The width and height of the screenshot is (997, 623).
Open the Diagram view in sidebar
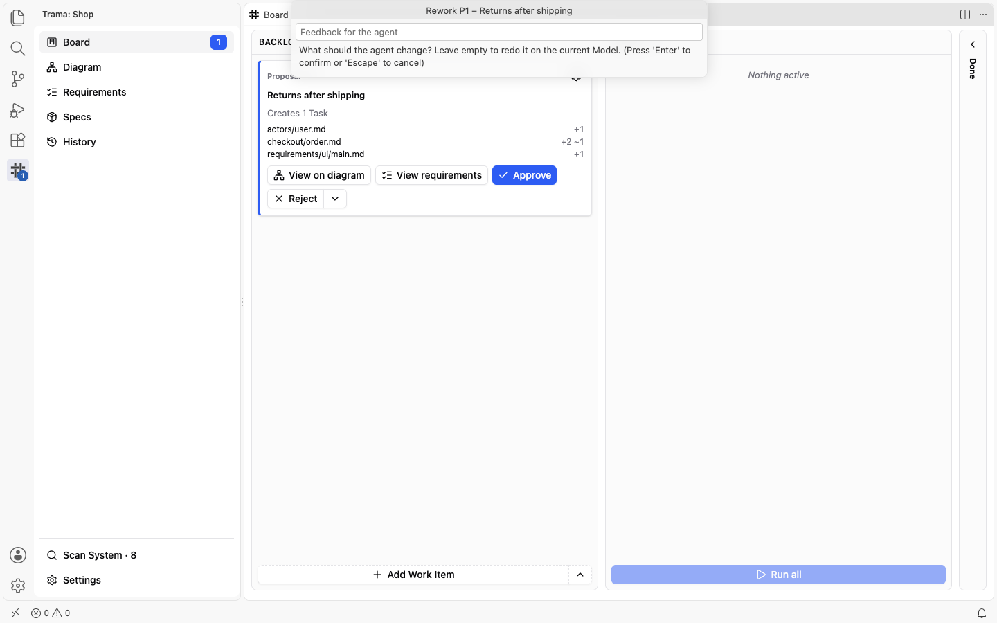tap(136, 67)
